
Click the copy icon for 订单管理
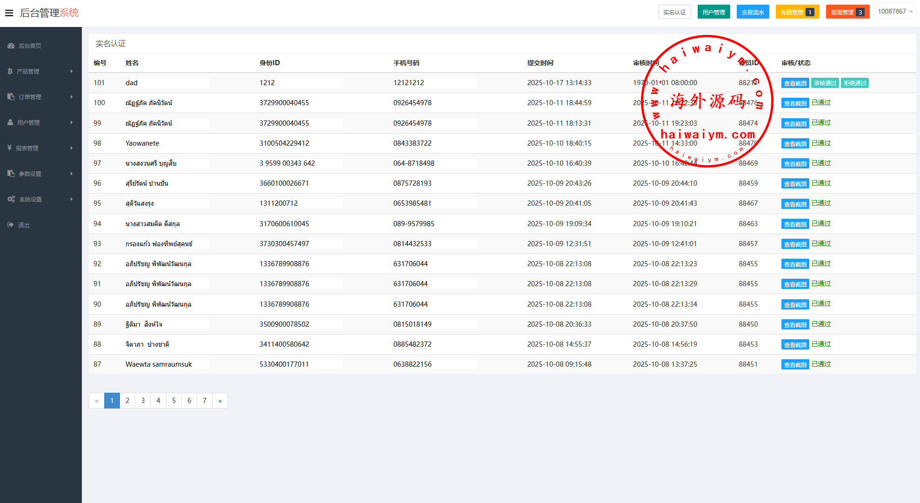(11, 97)
